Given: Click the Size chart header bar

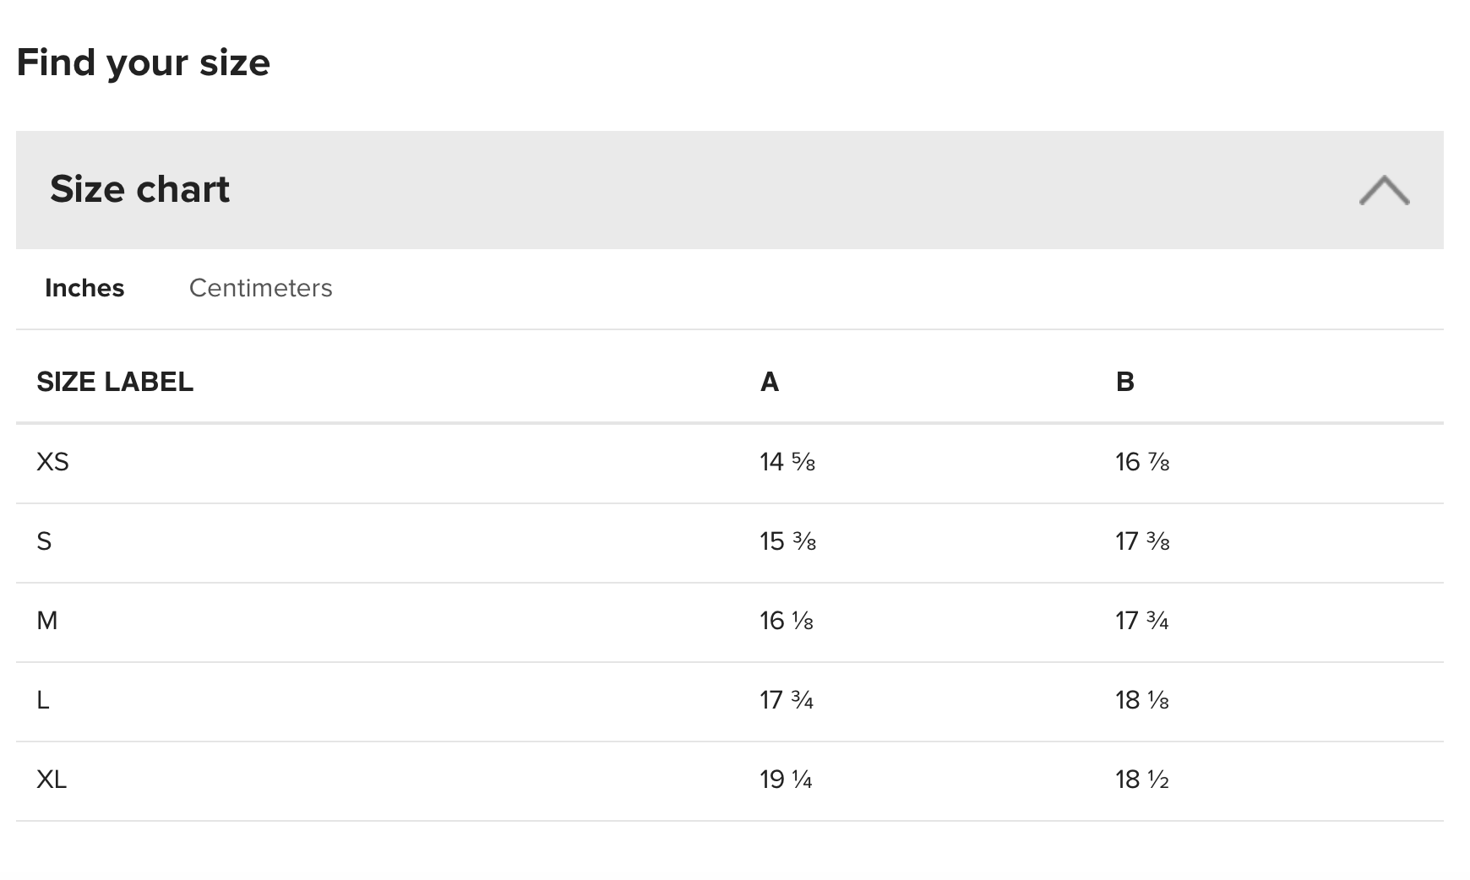Looking at the screenshot, I should [729, 189].
